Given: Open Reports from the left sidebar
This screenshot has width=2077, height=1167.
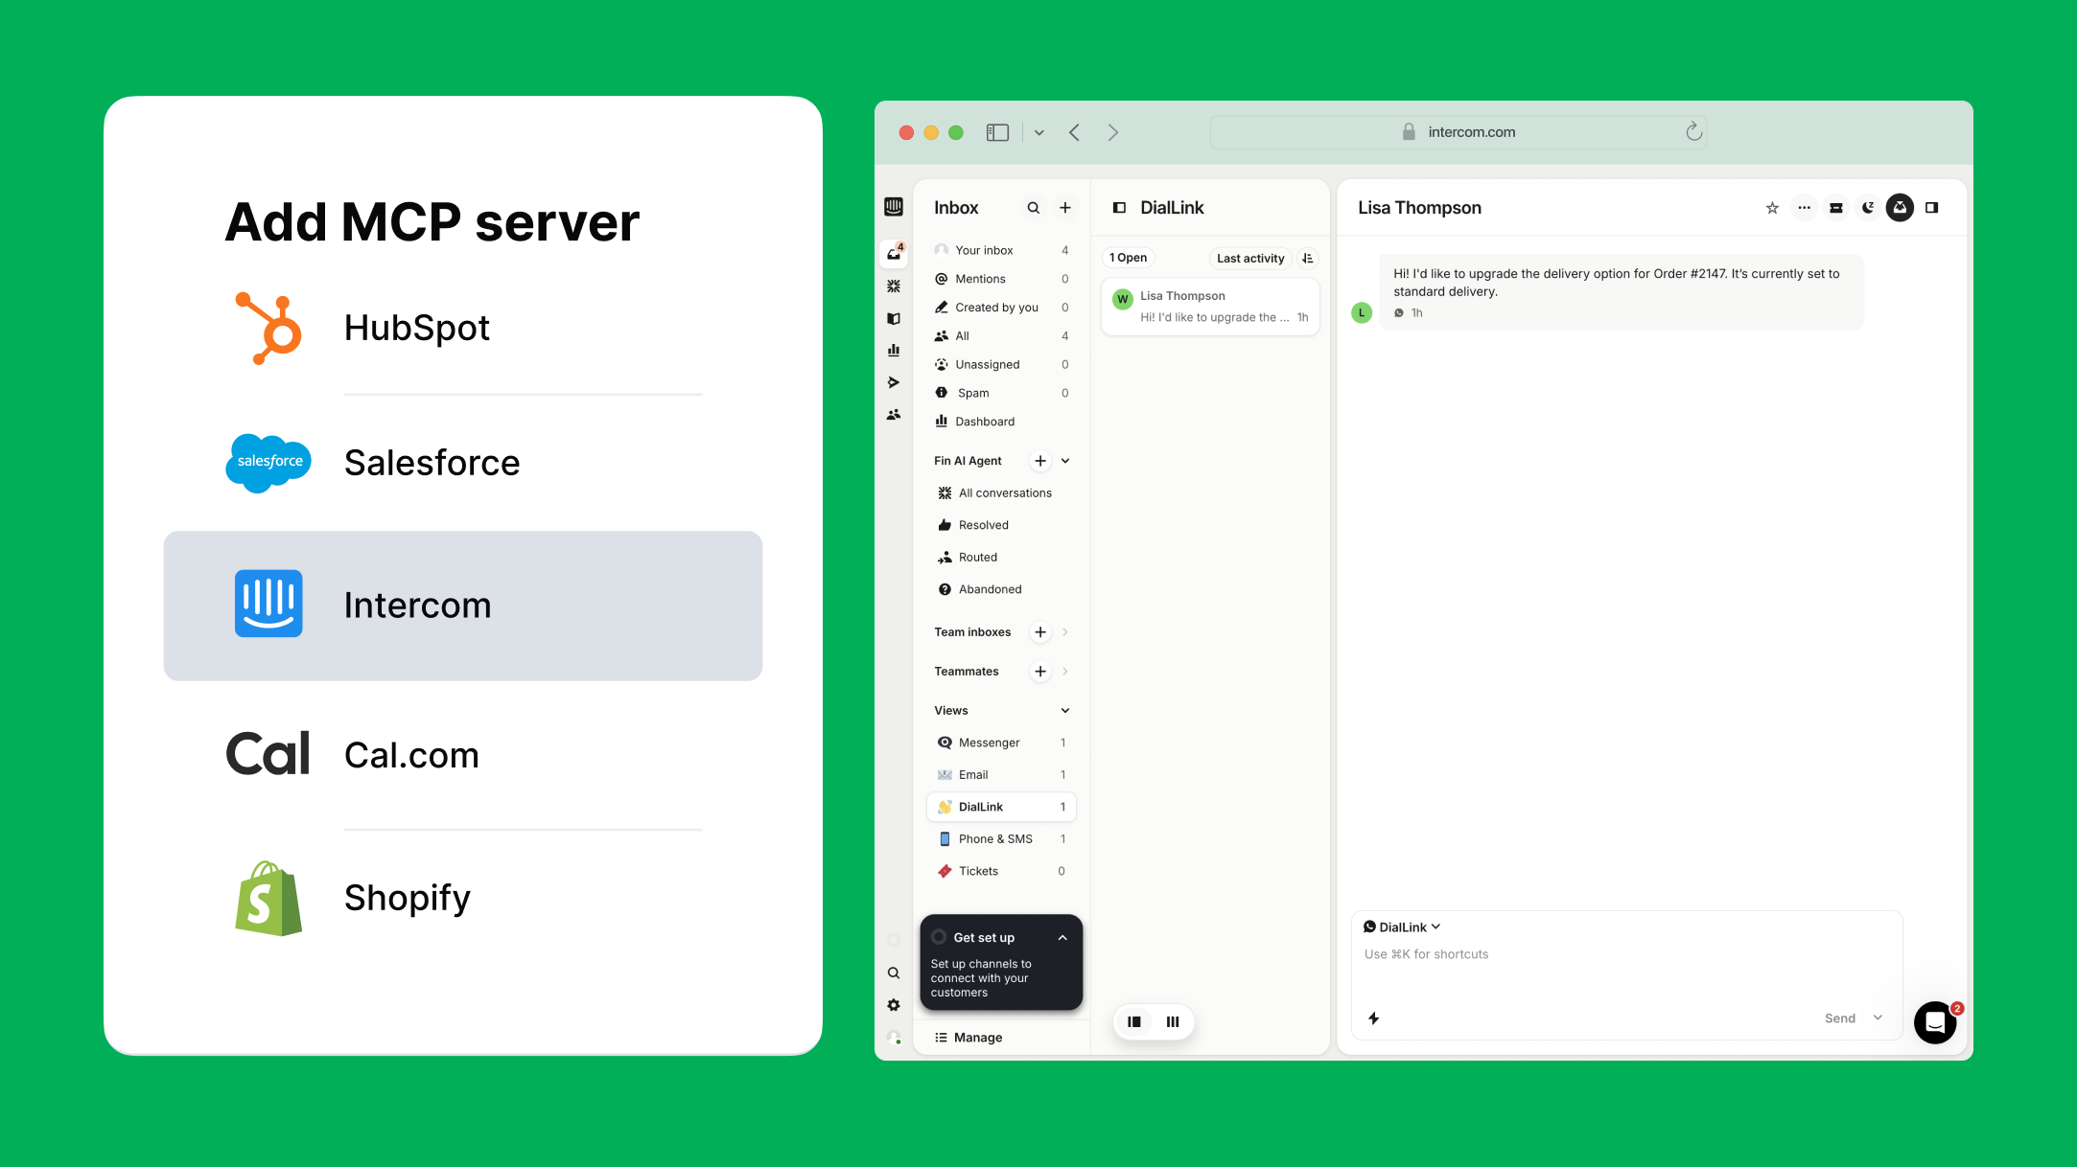Looking at the screenshot, I should click(x=894, y=350).
